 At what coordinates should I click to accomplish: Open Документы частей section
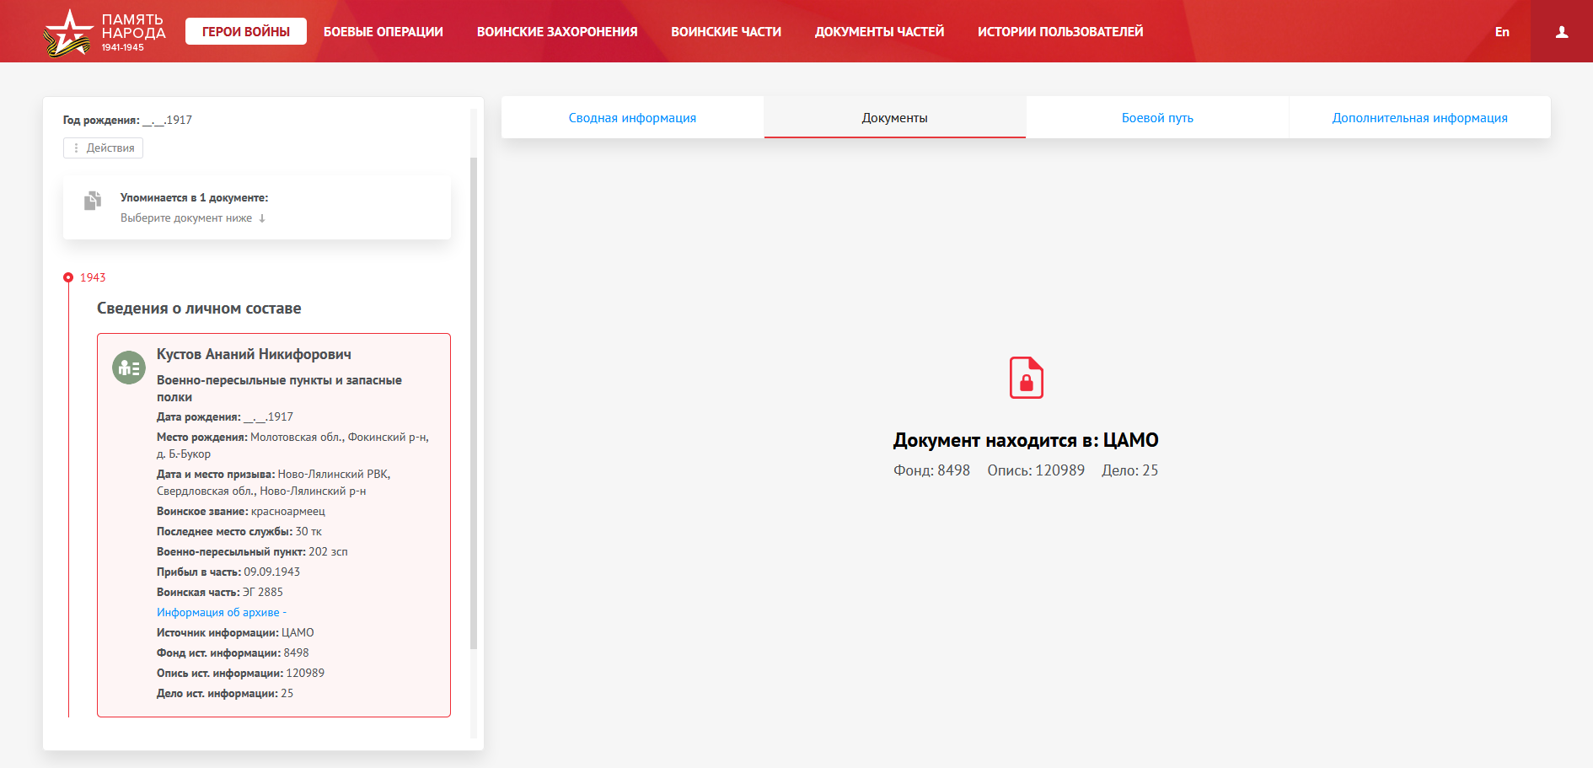click(x=879, y=32)
